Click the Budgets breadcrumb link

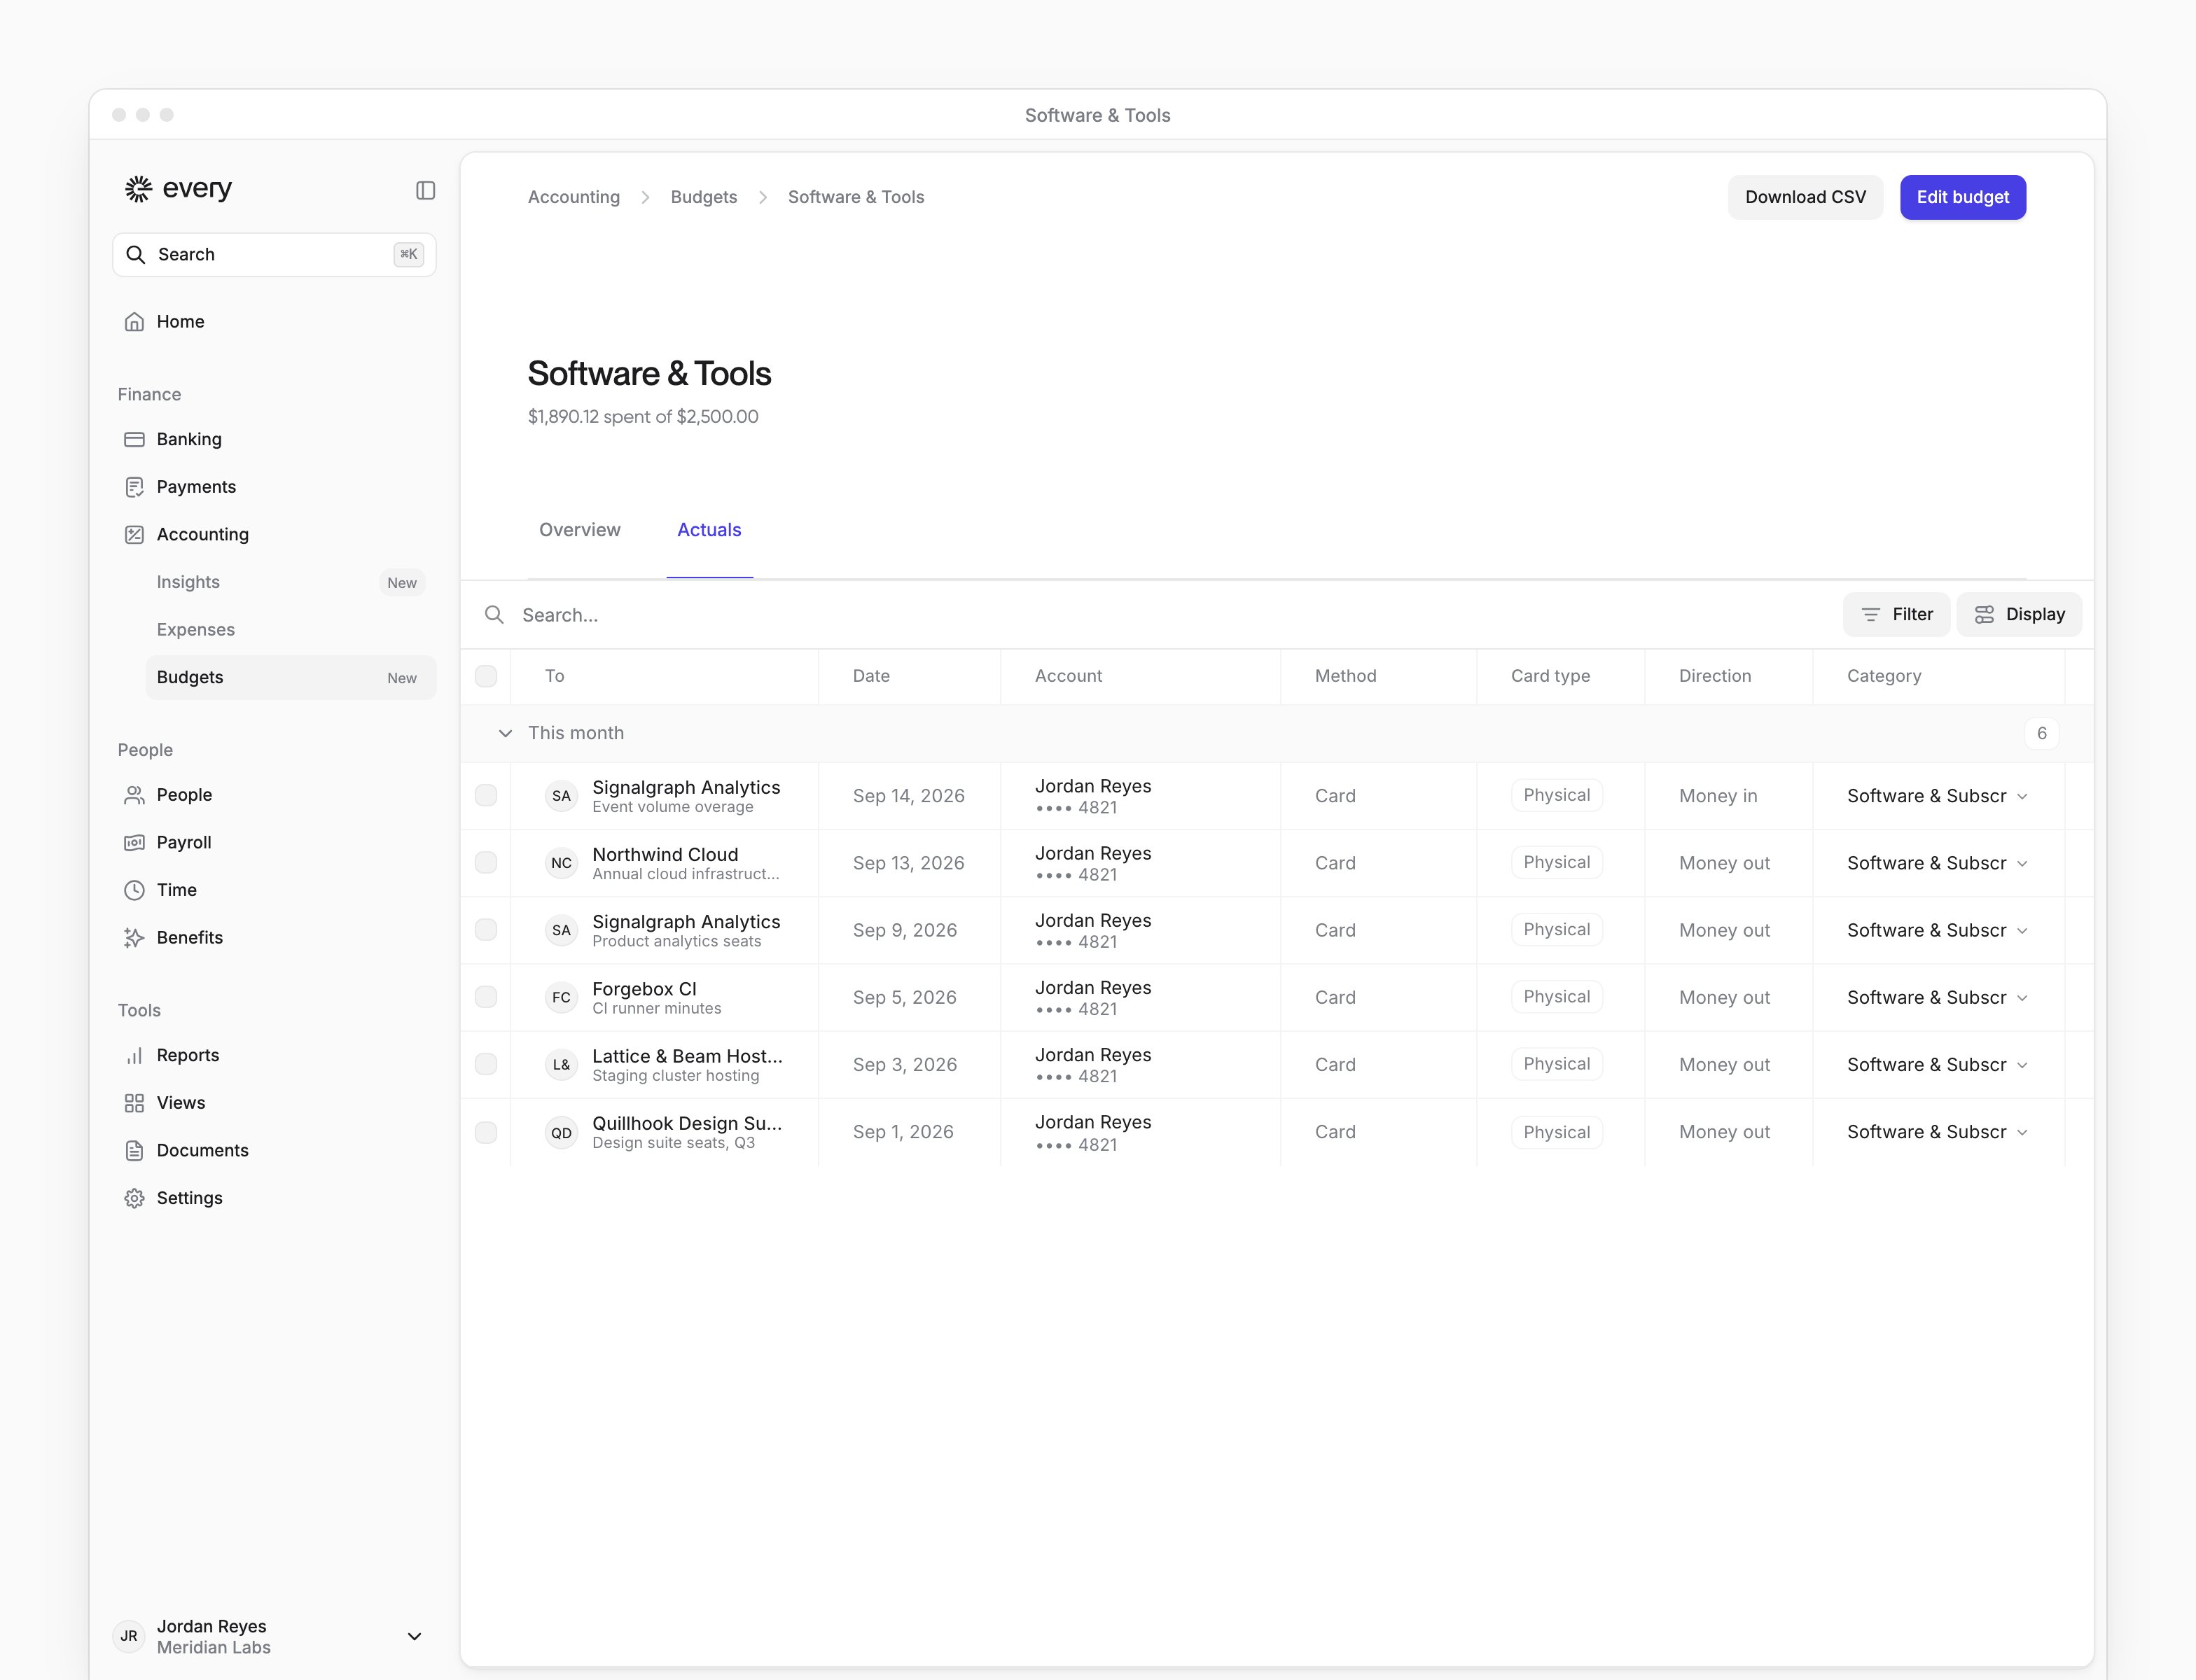tap(704, 197)
